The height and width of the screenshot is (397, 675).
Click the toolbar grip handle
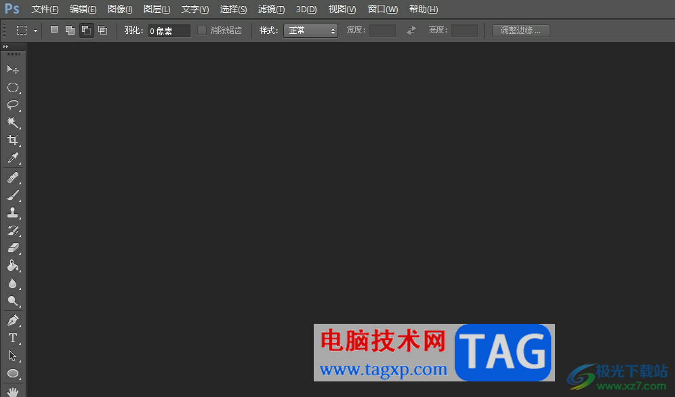pos(14,54)
